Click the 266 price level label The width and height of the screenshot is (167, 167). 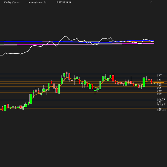coord(159,88)
